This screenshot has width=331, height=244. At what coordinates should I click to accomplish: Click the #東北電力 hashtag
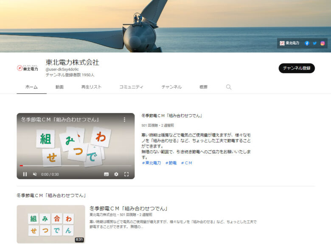click(x=151, y=163)
